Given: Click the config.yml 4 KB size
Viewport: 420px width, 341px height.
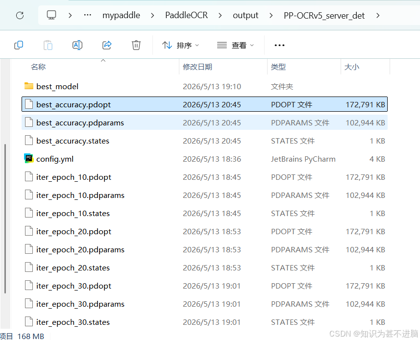Looking at the screenshot, I should (377, 159).
